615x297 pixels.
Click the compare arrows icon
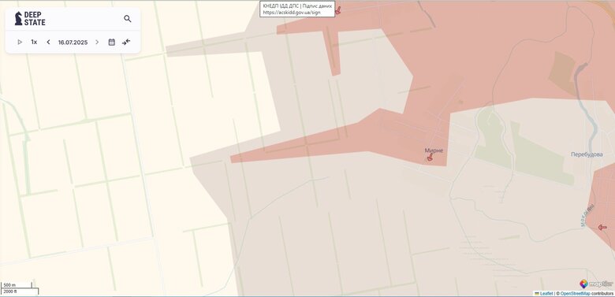[x=126, y=42]
